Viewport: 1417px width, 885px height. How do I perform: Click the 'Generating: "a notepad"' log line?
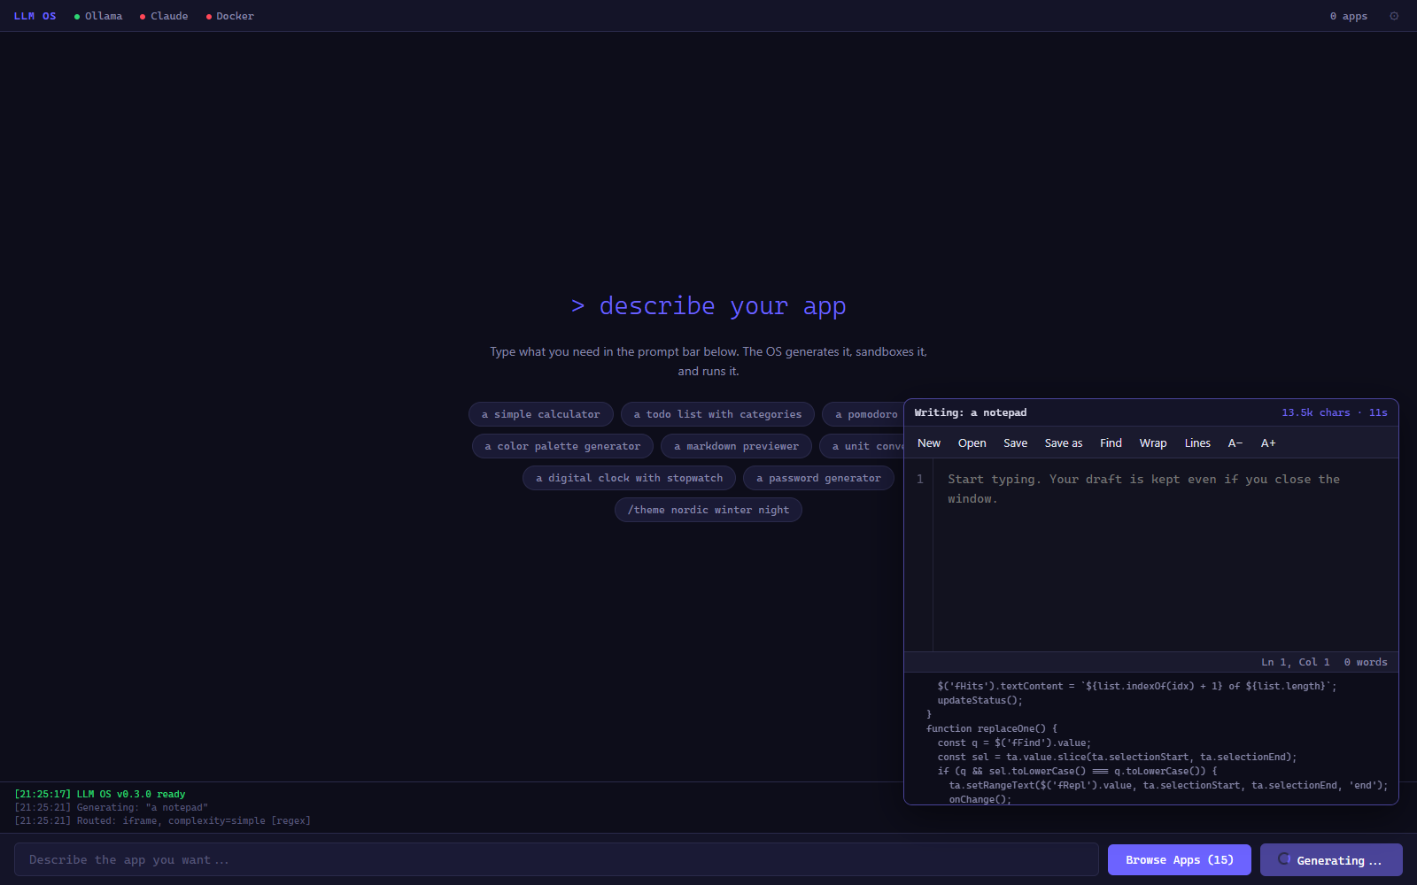[x=112, y=807]
